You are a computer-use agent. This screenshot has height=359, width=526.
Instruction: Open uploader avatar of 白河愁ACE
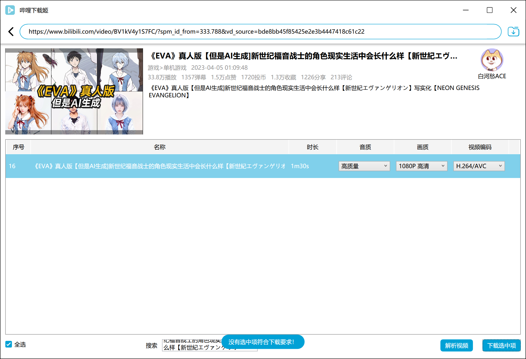tap(492, 60)
